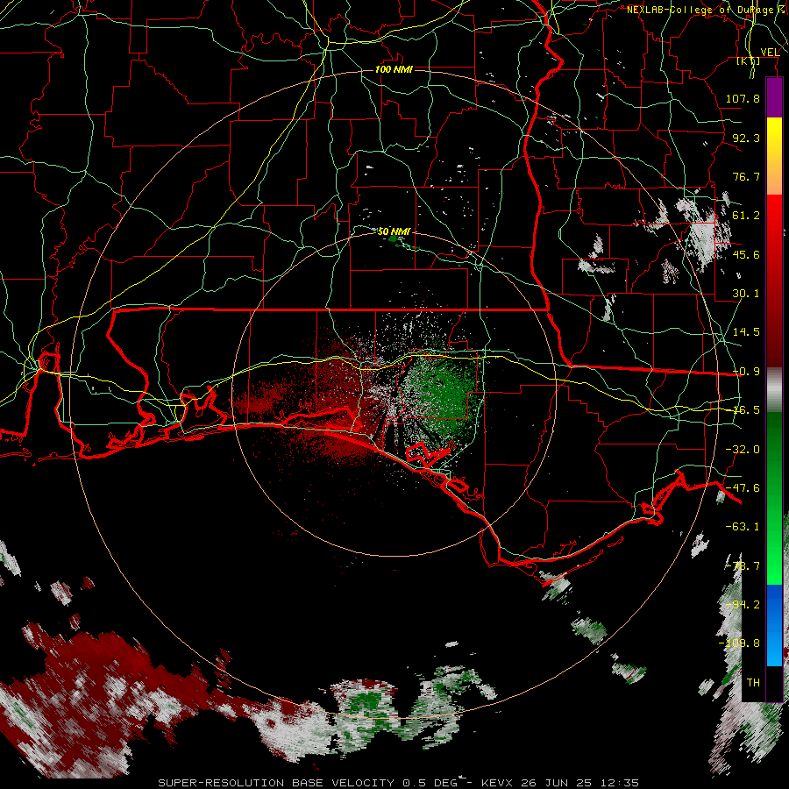Select the 61.2 scale value

click(746, 216)
